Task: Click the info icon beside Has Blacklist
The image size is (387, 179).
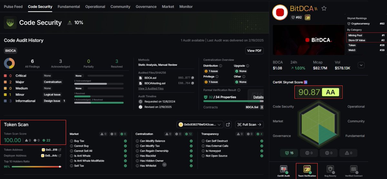Action: [x=137, y=156]
